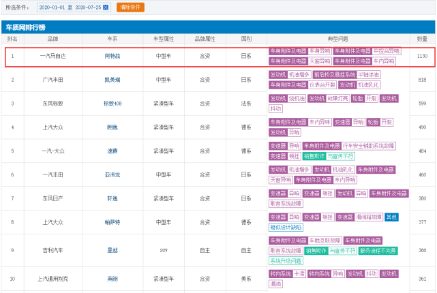Click the 美系 cell
Image resolution: width=437 pixels, height=293 pixels.
(246, 279)
